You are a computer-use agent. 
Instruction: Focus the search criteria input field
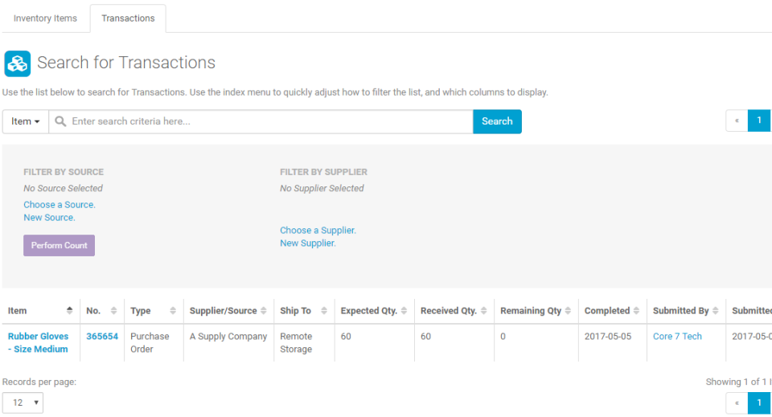point(261,121)
